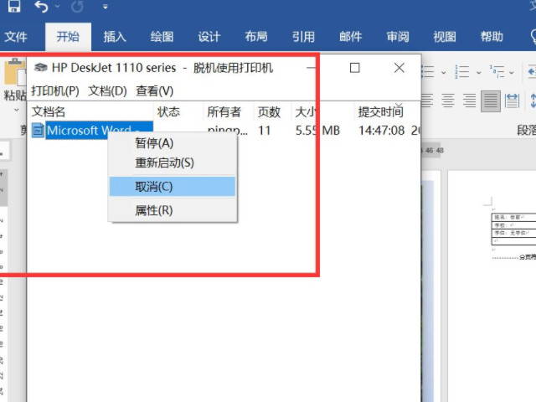Open 文档(D) menu in printer window
This screenshot has height=402, width=536.
[108, 91]
